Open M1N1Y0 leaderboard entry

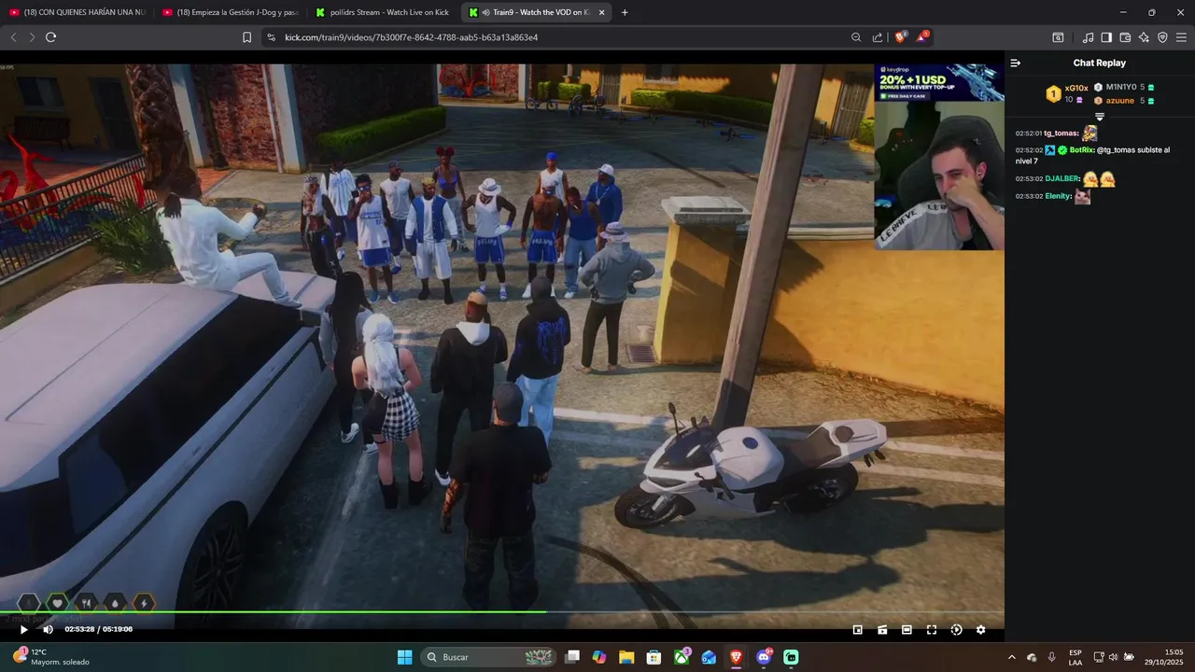coord(1121,87)
